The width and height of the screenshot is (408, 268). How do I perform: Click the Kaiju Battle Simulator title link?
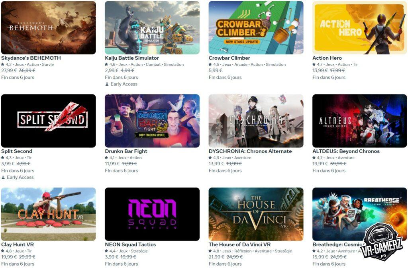pyautogui.click(x=132, y=58)
